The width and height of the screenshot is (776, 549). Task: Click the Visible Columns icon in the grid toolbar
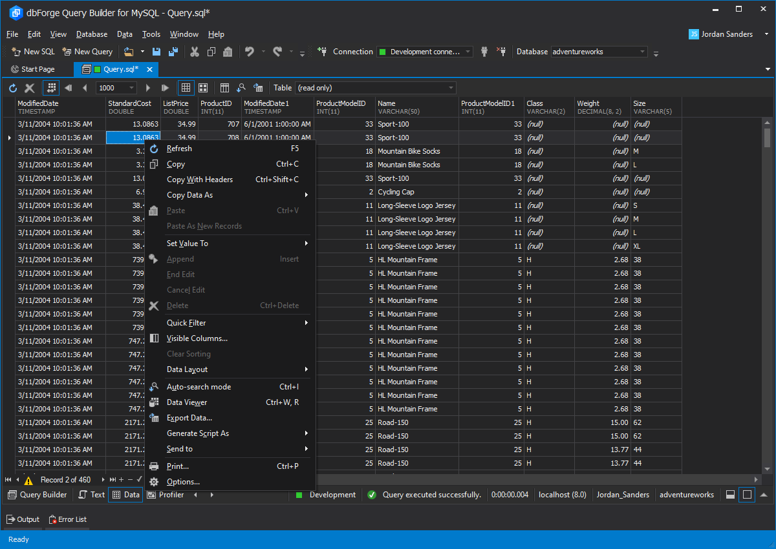click(x=225, y=88)
